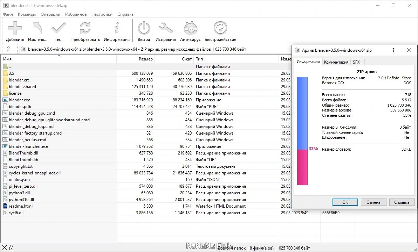Click archive icon in address bar
Viewport: 418px width, 252px height.
coord(23,49)
